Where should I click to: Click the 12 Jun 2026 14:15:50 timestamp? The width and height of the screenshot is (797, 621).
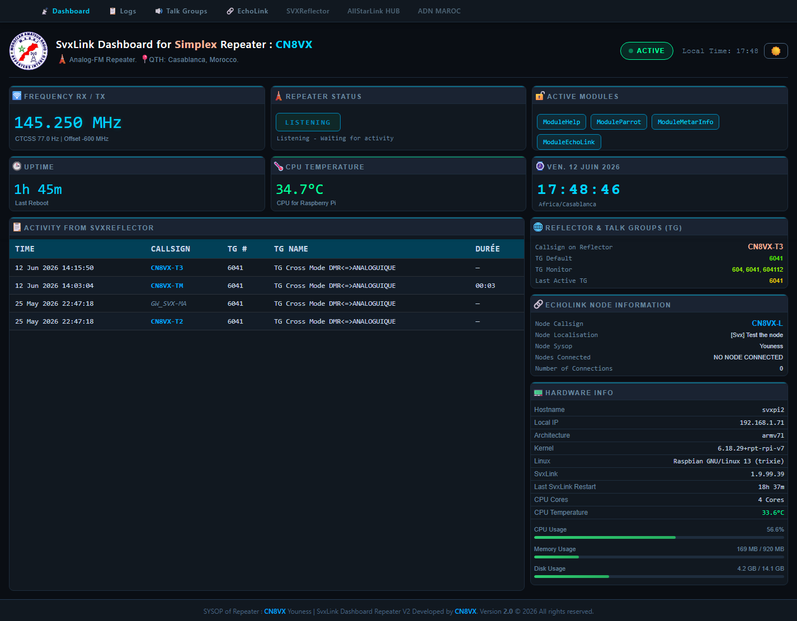tap(54, 268)
